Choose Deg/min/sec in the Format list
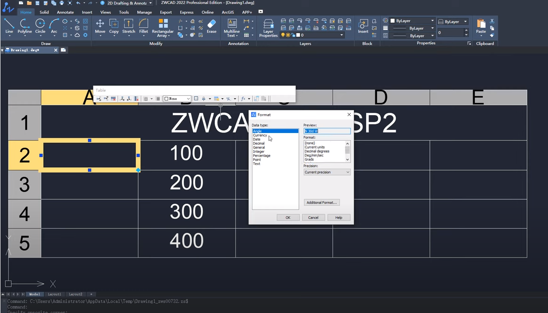This screenshot has width=548, height=313. (x=314, y=155)
